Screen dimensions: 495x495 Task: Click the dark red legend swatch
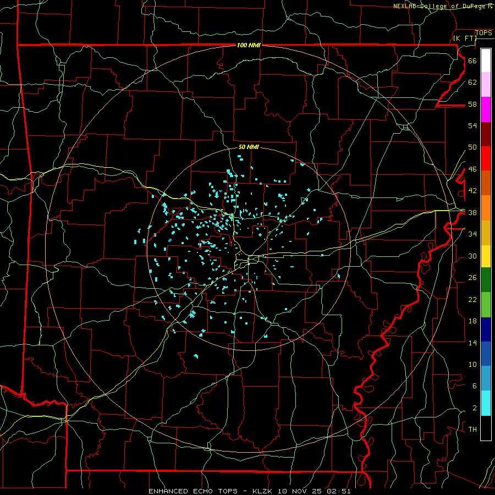tap(486, 134)
